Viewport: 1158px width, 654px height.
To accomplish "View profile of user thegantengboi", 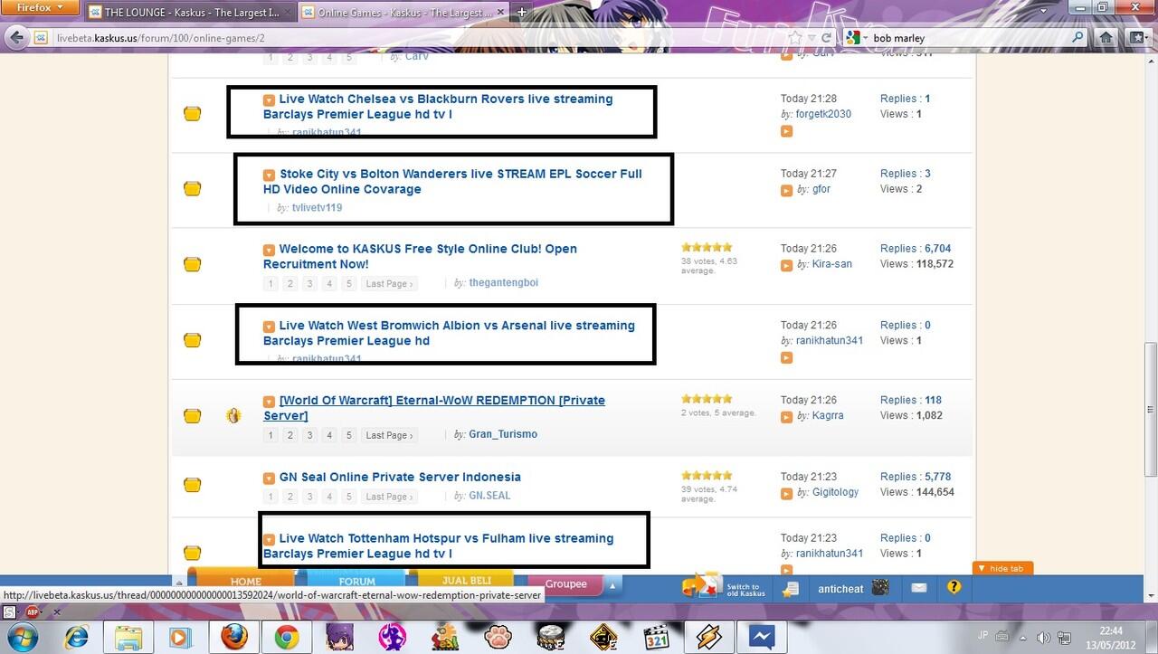I will click(x=503, y=283).
